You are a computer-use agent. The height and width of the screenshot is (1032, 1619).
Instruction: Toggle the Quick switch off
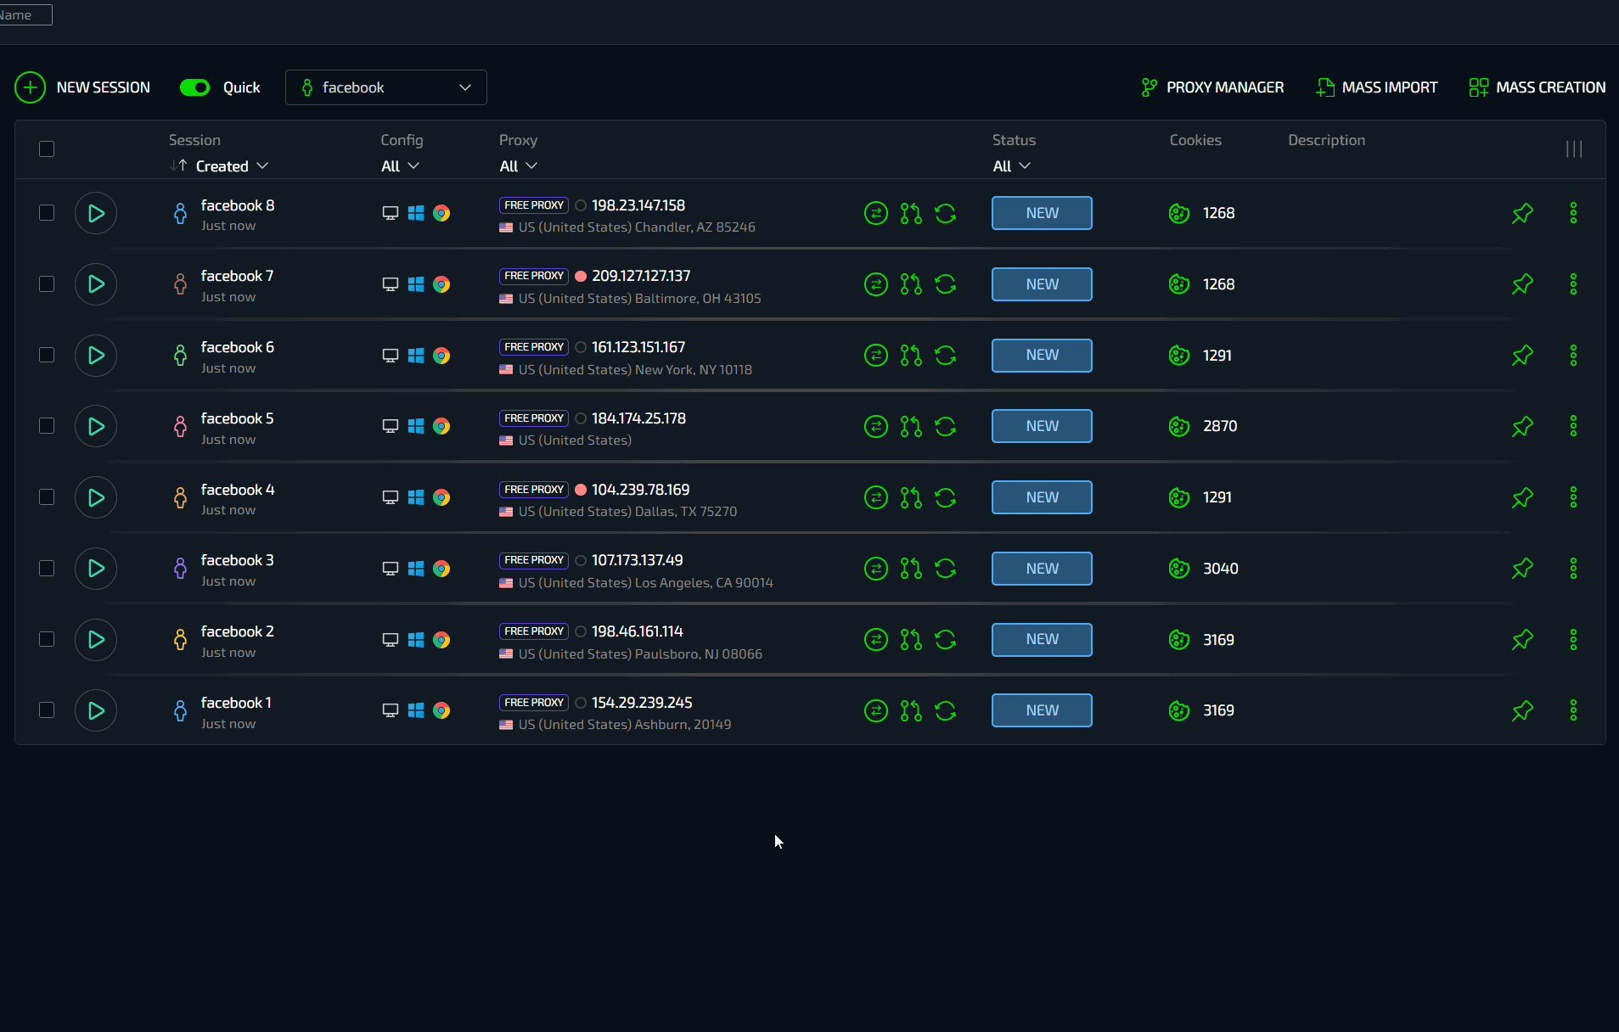click(x=194, y=87)
